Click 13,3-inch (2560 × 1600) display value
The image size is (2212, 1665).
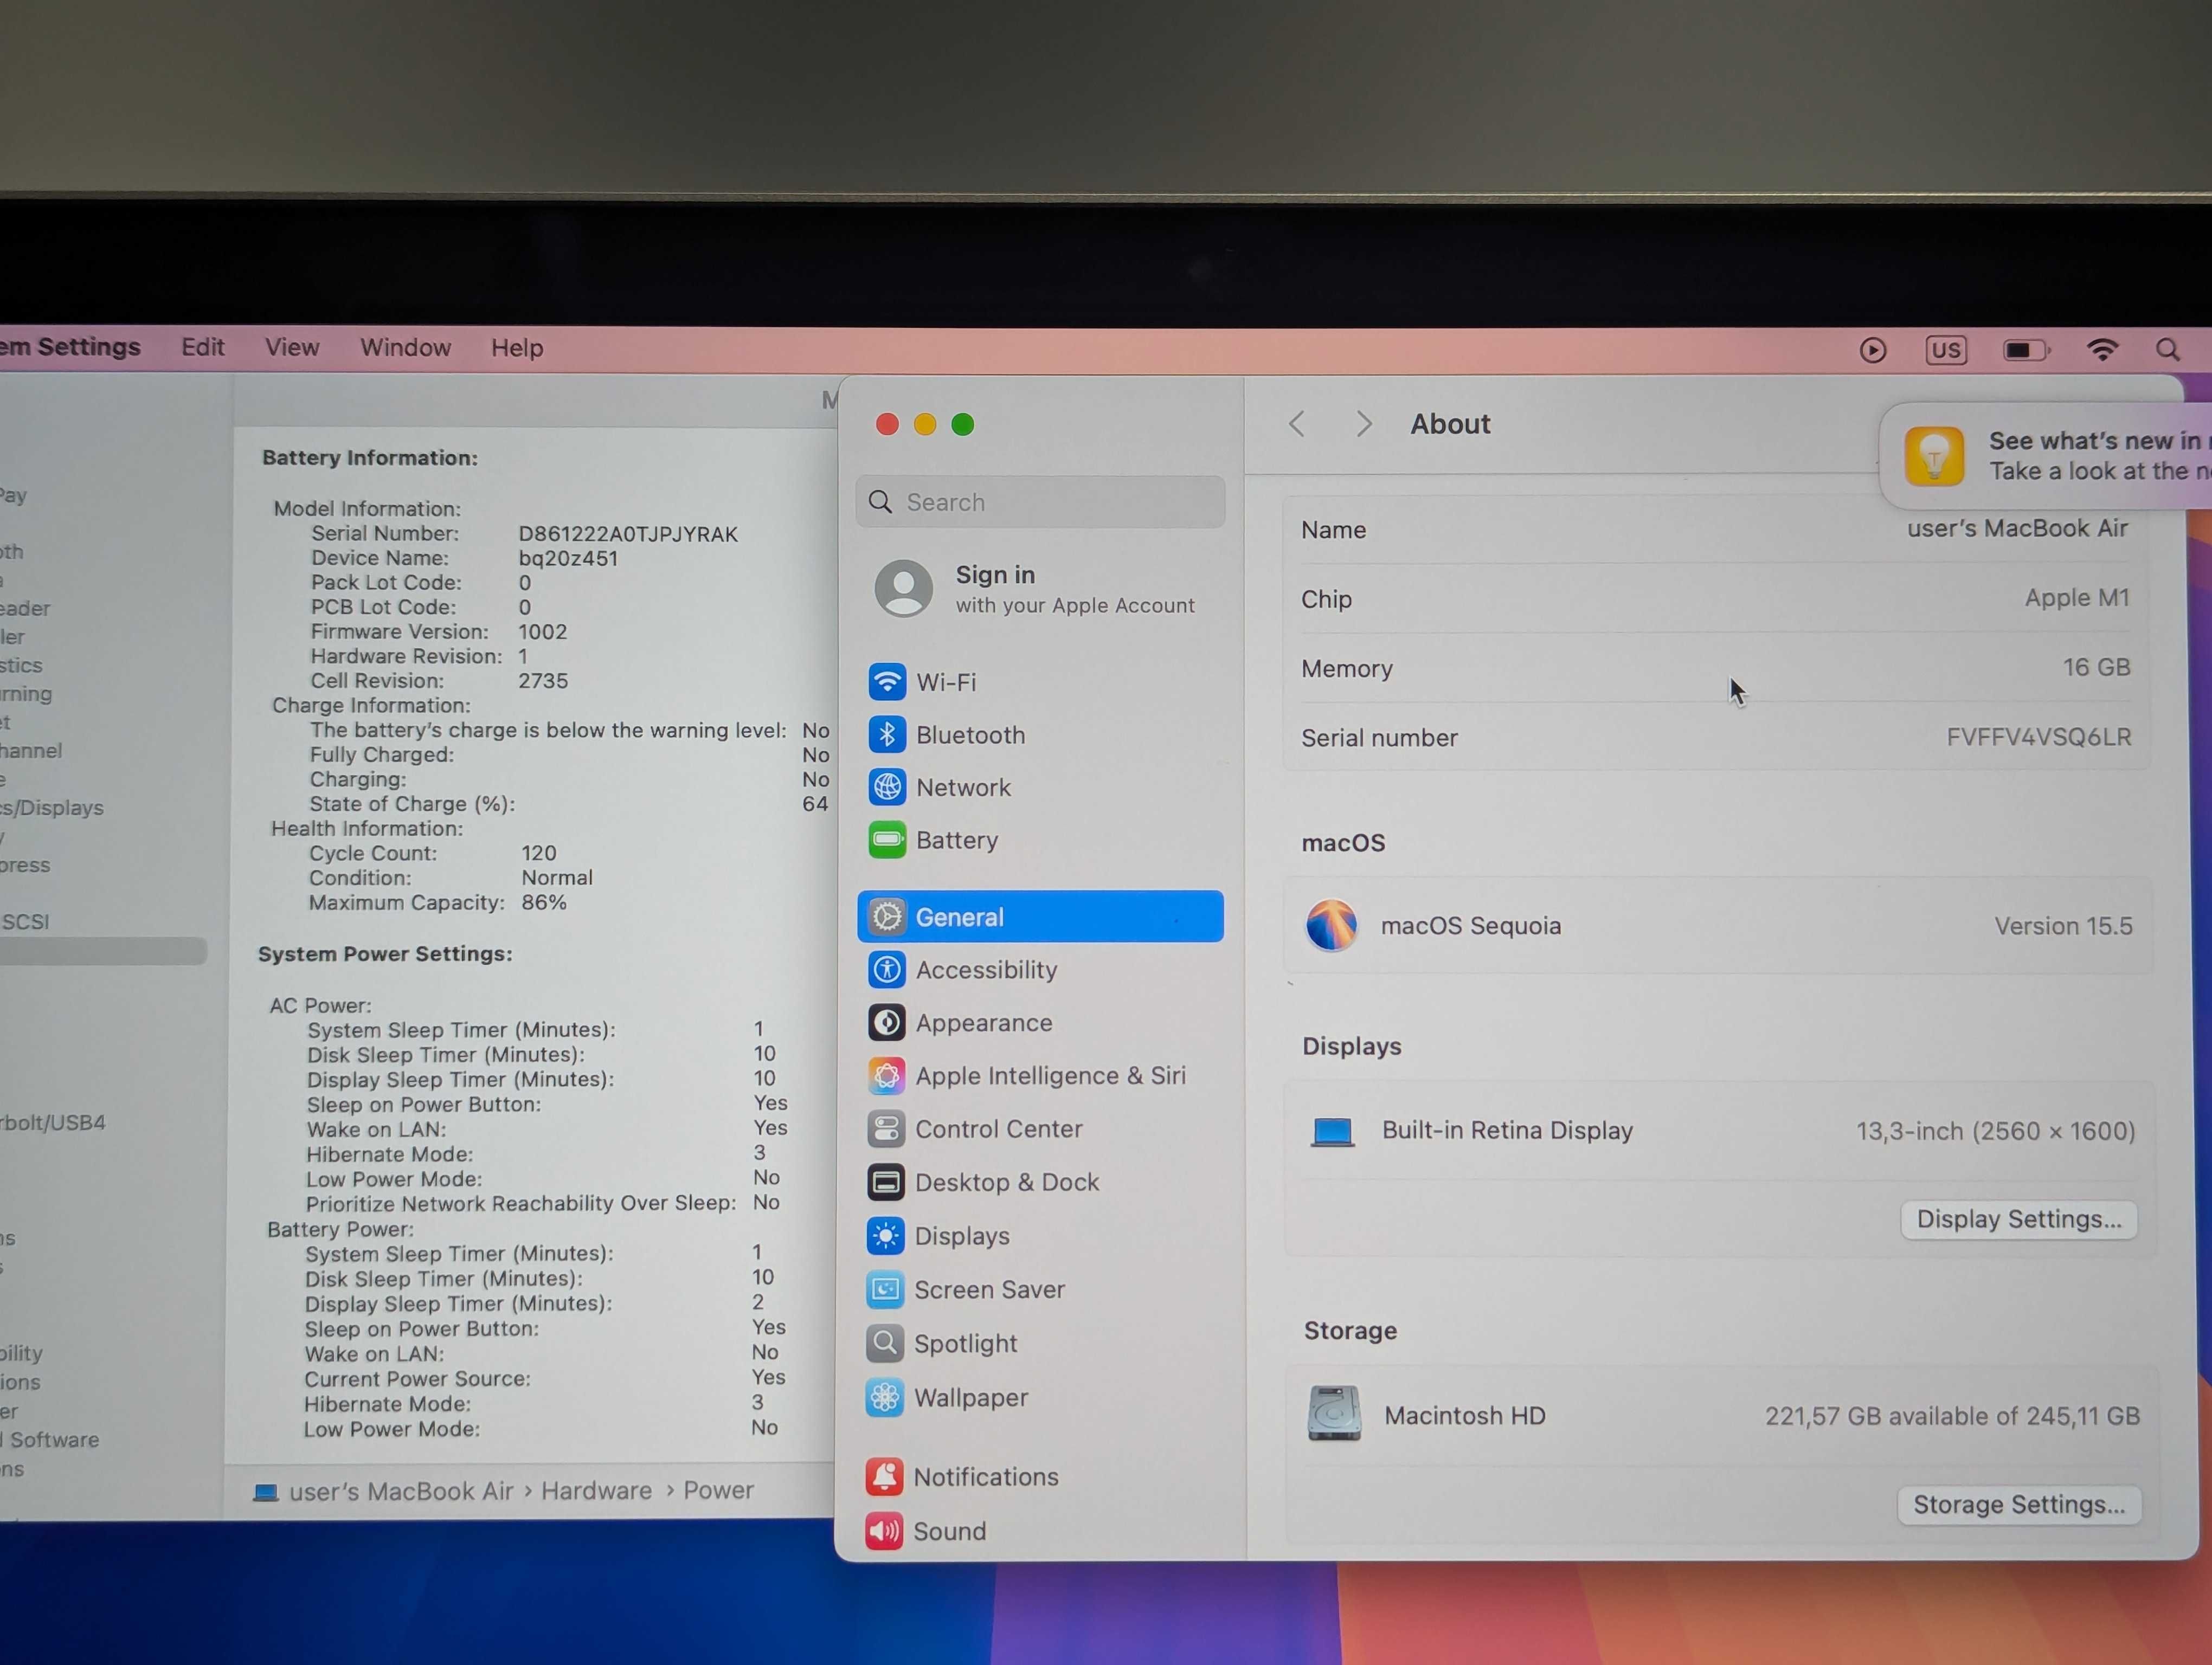pos(1995,1131)
